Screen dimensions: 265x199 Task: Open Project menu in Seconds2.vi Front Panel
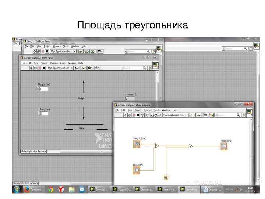pyautogui.click(x=47, y=46)
